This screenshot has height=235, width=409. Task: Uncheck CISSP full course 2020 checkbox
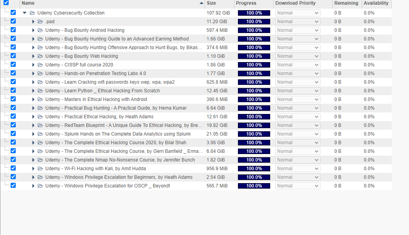point(13,64)
